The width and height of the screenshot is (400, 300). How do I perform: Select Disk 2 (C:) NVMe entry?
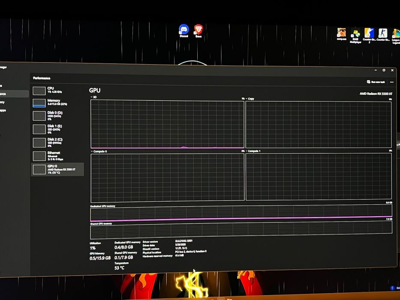coord(57,142)
